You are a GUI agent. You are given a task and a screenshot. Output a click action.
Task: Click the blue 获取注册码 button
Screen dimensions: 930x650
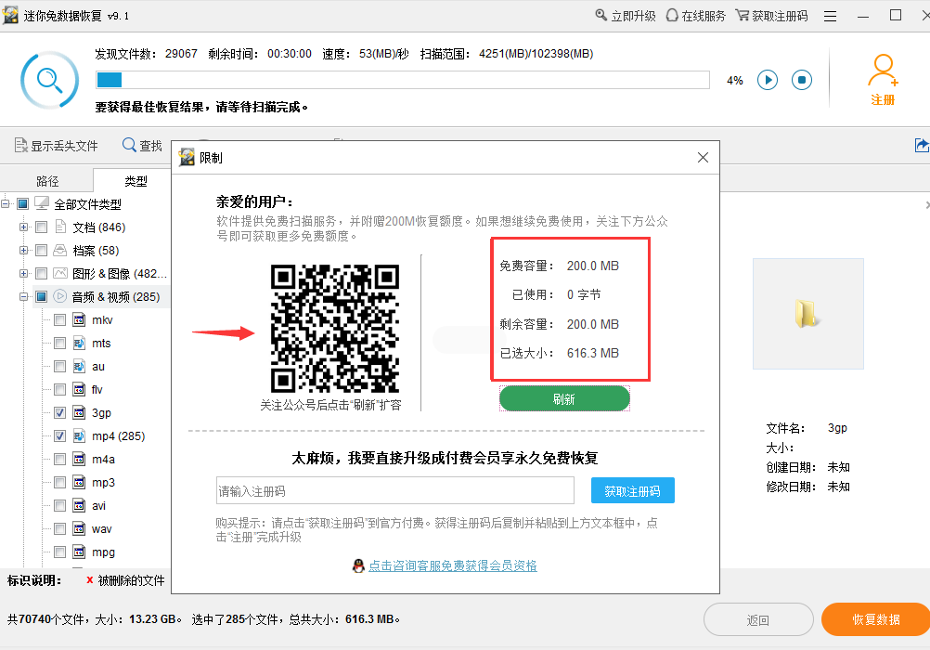click(x=632, y=490)
